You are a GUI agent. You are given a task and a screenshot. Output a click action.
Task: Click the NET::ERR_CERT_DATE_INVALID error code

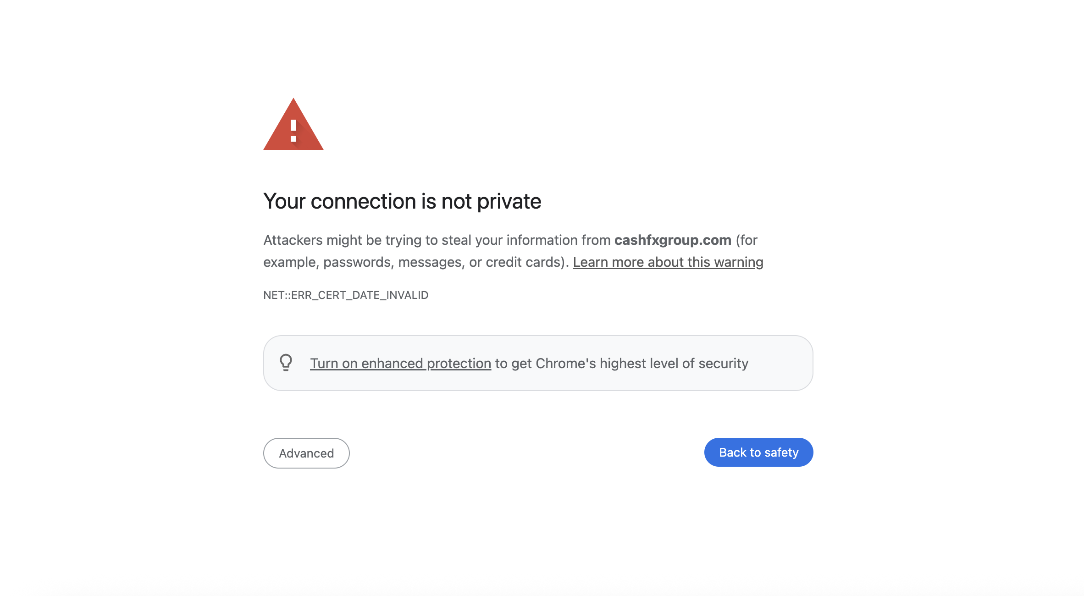point(346,295)
